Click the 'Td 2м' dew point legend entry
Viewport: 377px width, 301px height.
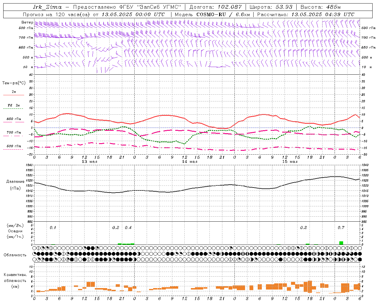pos(14,105)
